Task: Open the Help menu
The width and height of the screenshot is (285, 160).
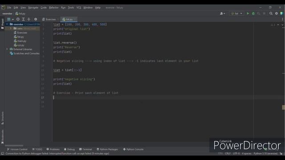Action: click(98, 8)
